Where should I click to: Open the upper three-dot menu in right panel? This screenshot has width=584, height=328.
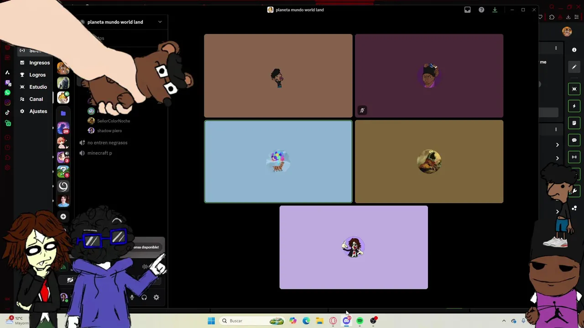click(x=556, y=48)
